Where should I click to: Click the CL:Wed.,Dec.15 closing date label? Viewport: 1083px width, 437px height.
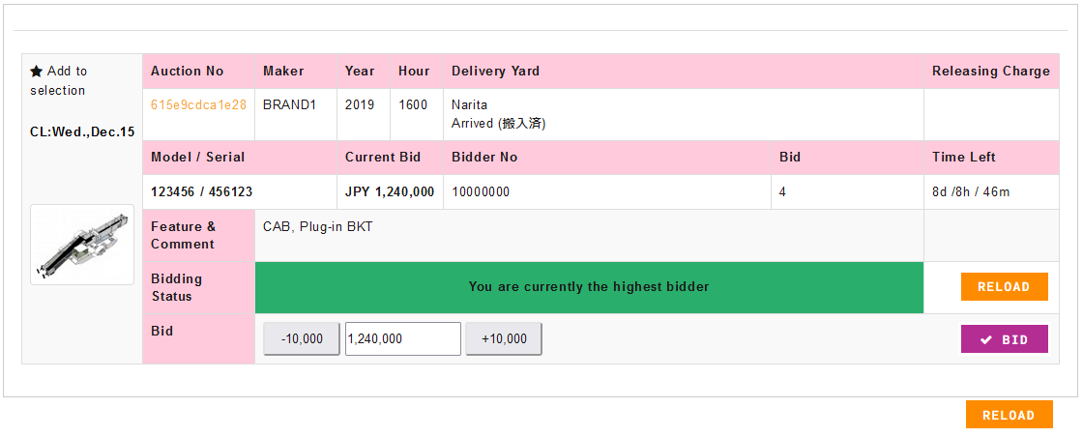(x=82, y=131)
